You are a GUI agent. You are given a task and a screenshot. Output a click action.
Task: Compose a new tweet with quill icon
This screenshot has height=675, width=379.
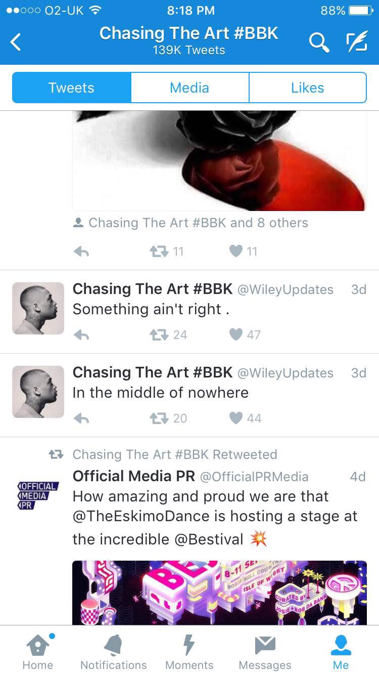pyautogui.click(x=357, y=43)
